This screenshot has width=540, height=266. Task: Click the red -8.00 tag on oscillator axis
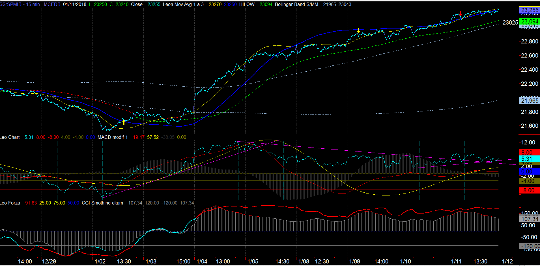pyautogui.click(x=530, y=190)
